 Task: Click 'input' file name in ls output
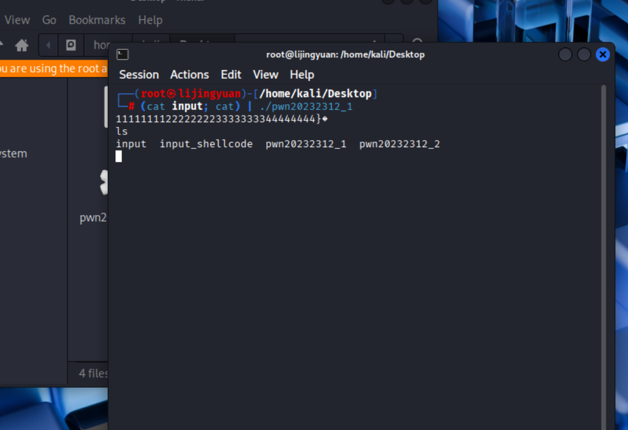pos(131,144)
